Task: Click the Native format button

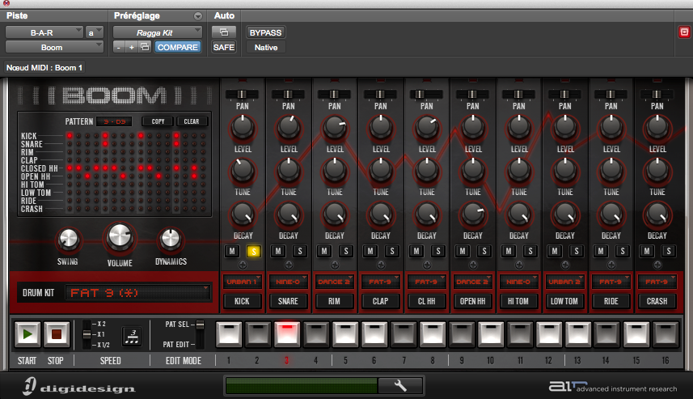Action: pos(265,47)
